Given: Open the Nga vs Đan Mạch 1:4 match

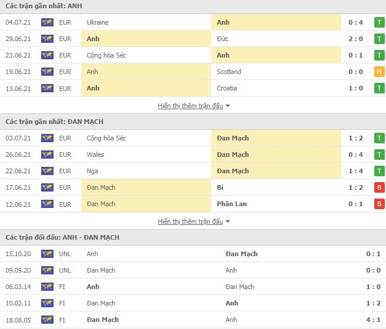Looking at the screenshot, I should coord(193,171).
